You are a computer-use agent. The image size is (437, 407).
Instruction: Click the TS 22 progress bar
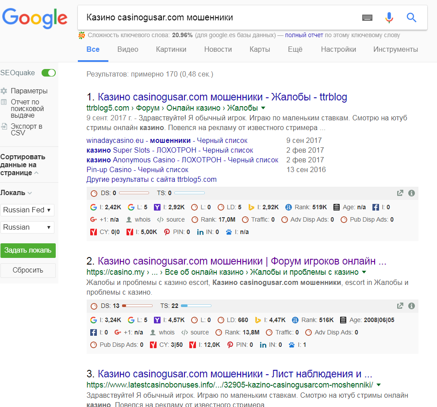coord(196,306)
